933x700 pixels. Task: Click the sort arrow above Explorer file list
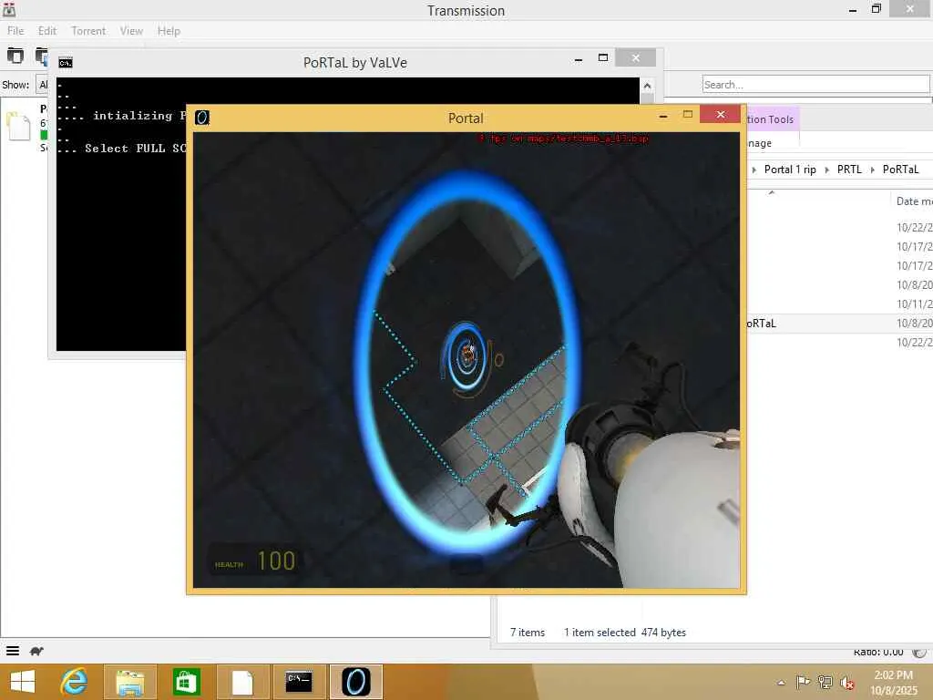(x=772, y=193)
